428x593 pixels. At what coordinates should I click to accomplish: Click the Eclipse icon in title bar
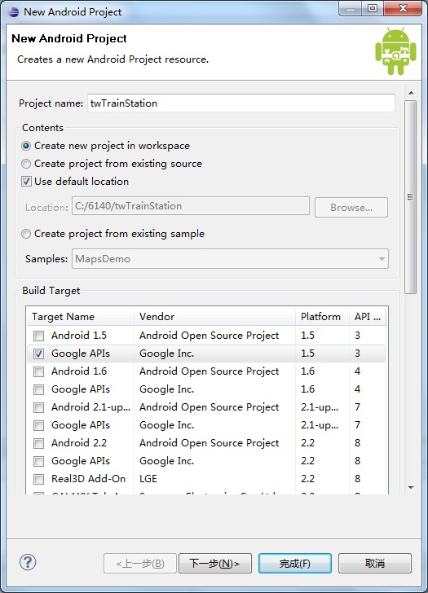click(x=13, y=11)
